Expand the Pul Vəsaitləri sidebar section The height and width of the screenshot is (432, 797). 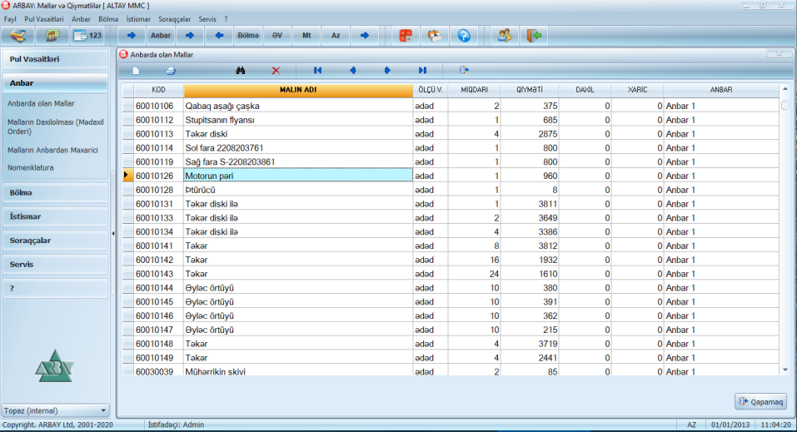pos(56,59)
